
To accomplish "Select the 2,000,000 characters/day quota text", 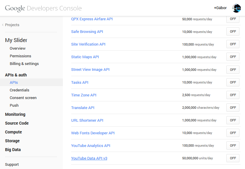I will (201, 108).
